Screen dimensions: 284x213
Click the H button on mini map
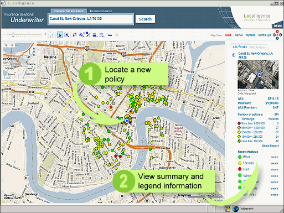(x=12, y=45)
